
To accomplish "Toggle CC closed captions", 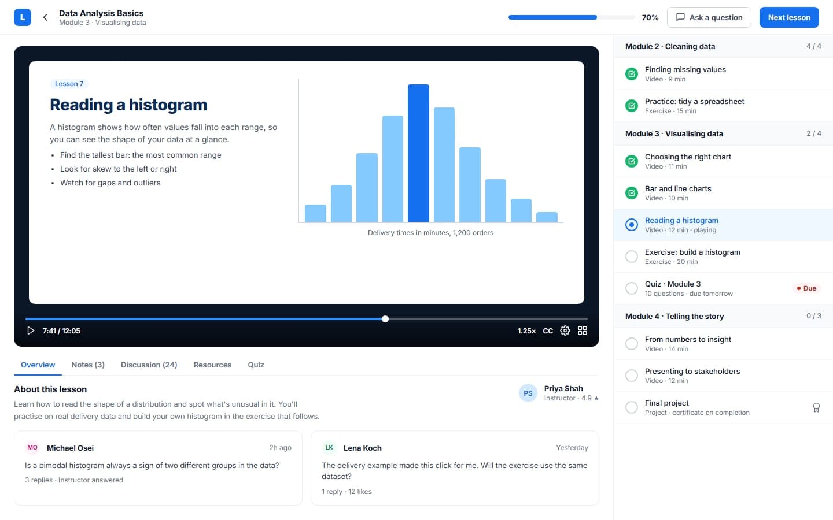I will coord(548,331).
